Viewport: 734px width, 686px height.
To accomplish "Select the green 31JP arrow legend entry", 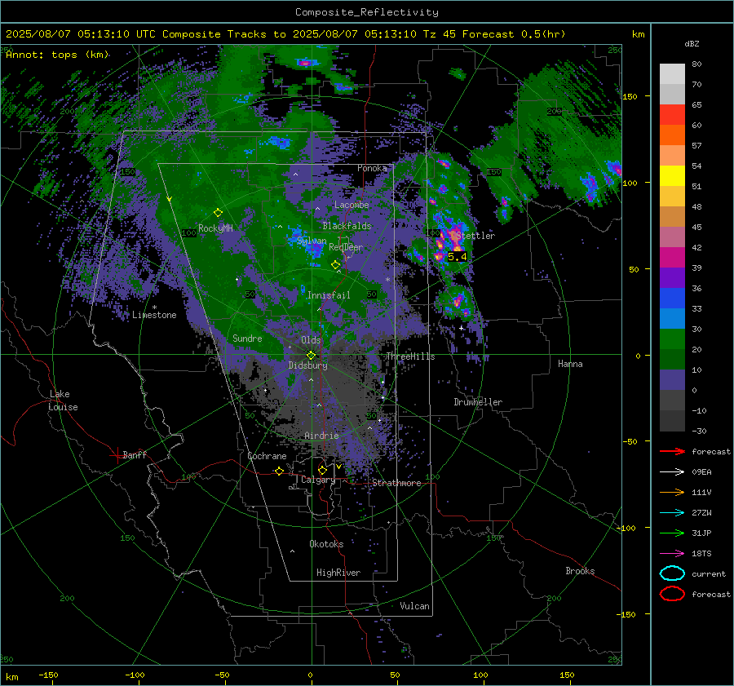I will 672,533.
